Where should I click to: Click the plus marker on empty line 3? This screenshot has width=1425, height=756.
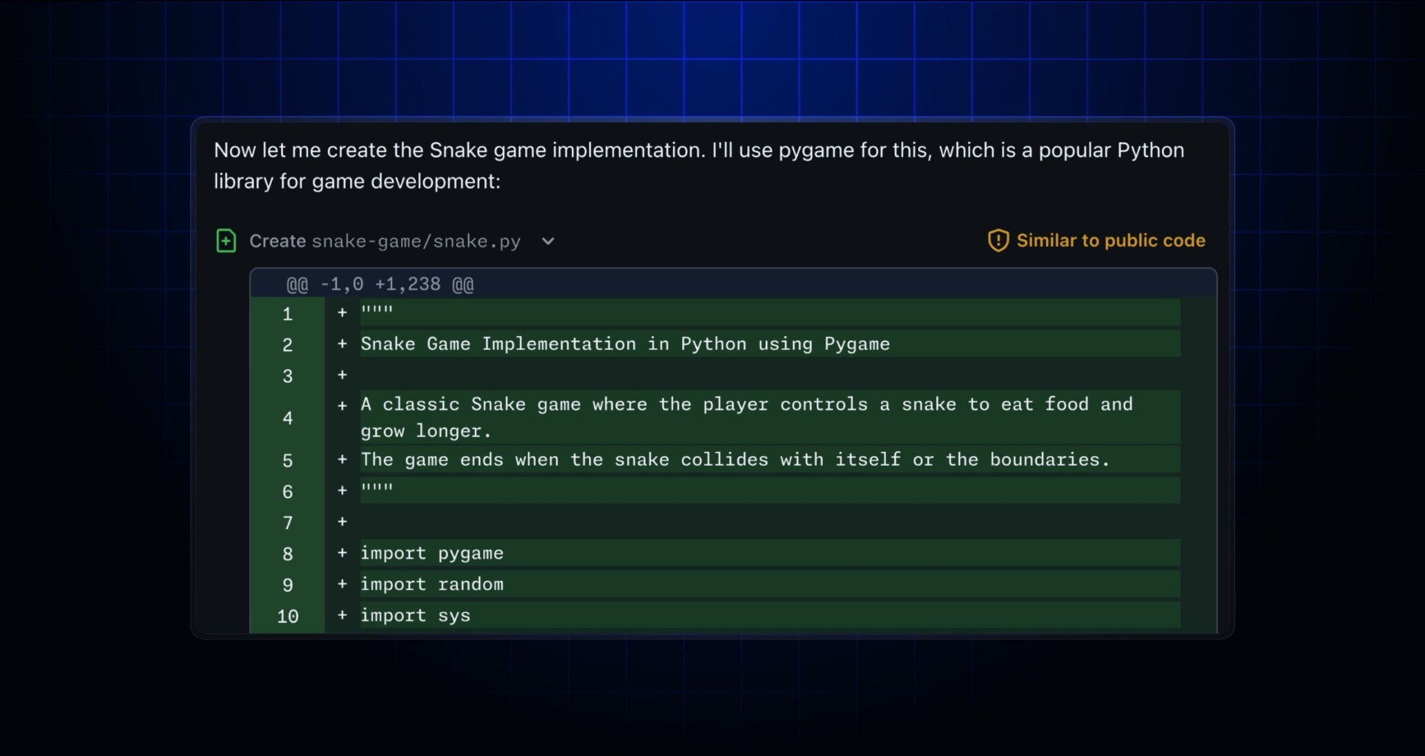coord(342,375)
